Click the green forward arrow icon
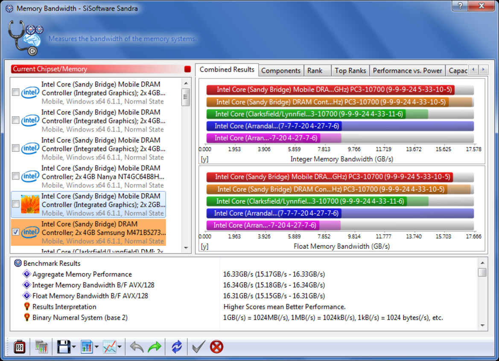This screenshot has width=499, height=361. 155,346
